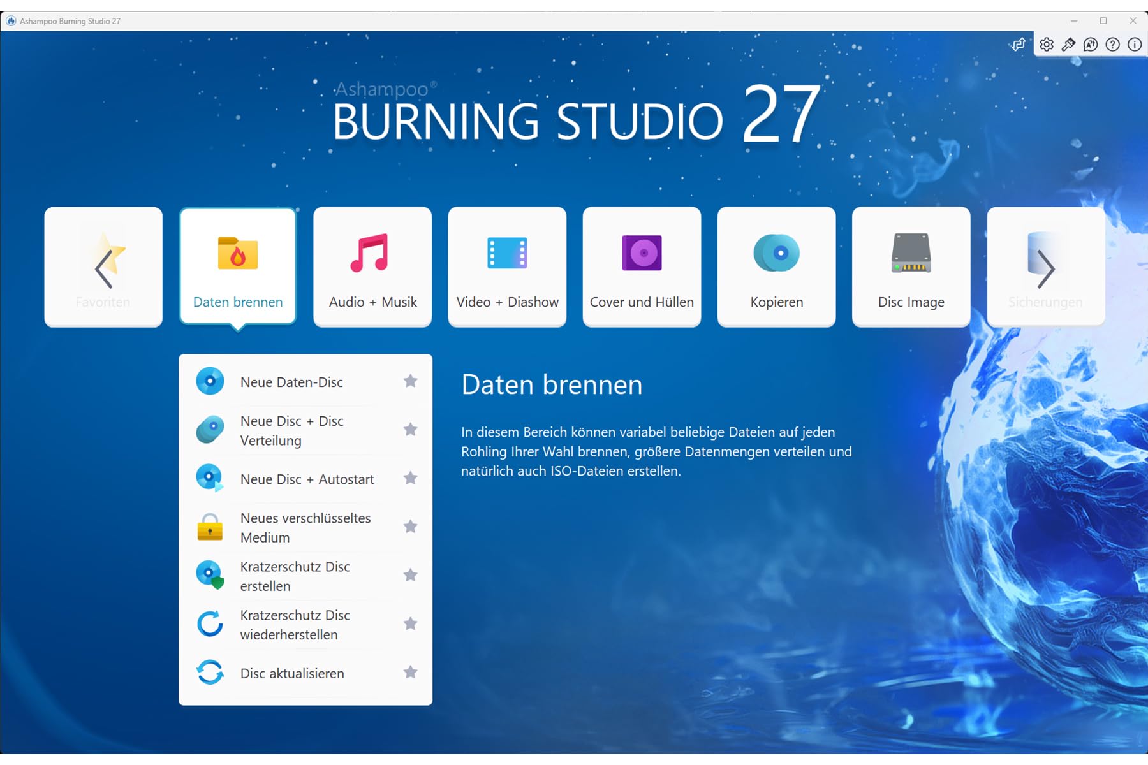The height and width of the screenshot is (765, 1148).
Task: Select Disc aktualisieren entry
Action: click(305, 673)
